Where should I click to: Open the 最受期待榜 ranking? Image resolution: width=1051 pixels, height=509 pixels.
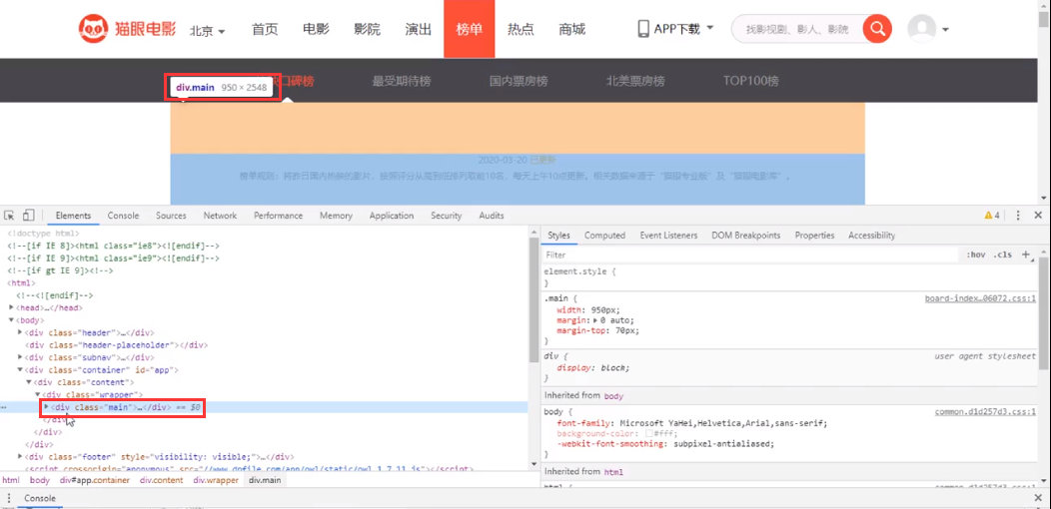pyautogui.click(x=402, y=82)
